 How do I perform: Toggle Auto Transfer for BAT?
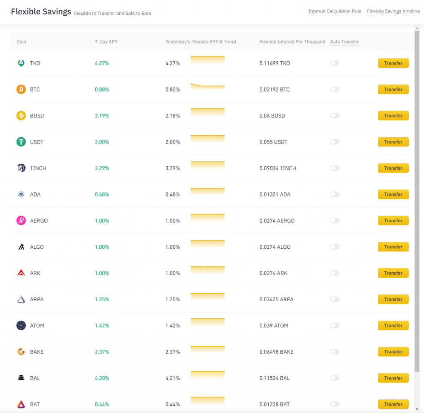click(335, 404)
